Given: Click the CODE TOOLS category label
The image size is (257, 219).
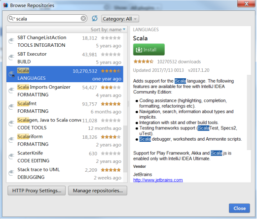Looking at the screenshot, I should click(32, 127).
